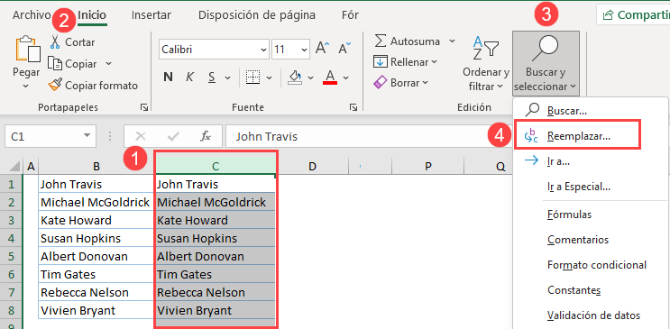Apply cell borders icon
This screenshot has height=329, width=670.
click(x=253, y=78)
